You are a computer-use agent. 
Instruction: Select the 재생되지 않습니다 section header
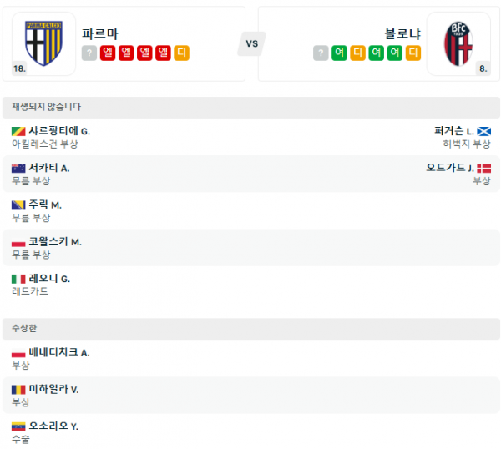(47, 107)
